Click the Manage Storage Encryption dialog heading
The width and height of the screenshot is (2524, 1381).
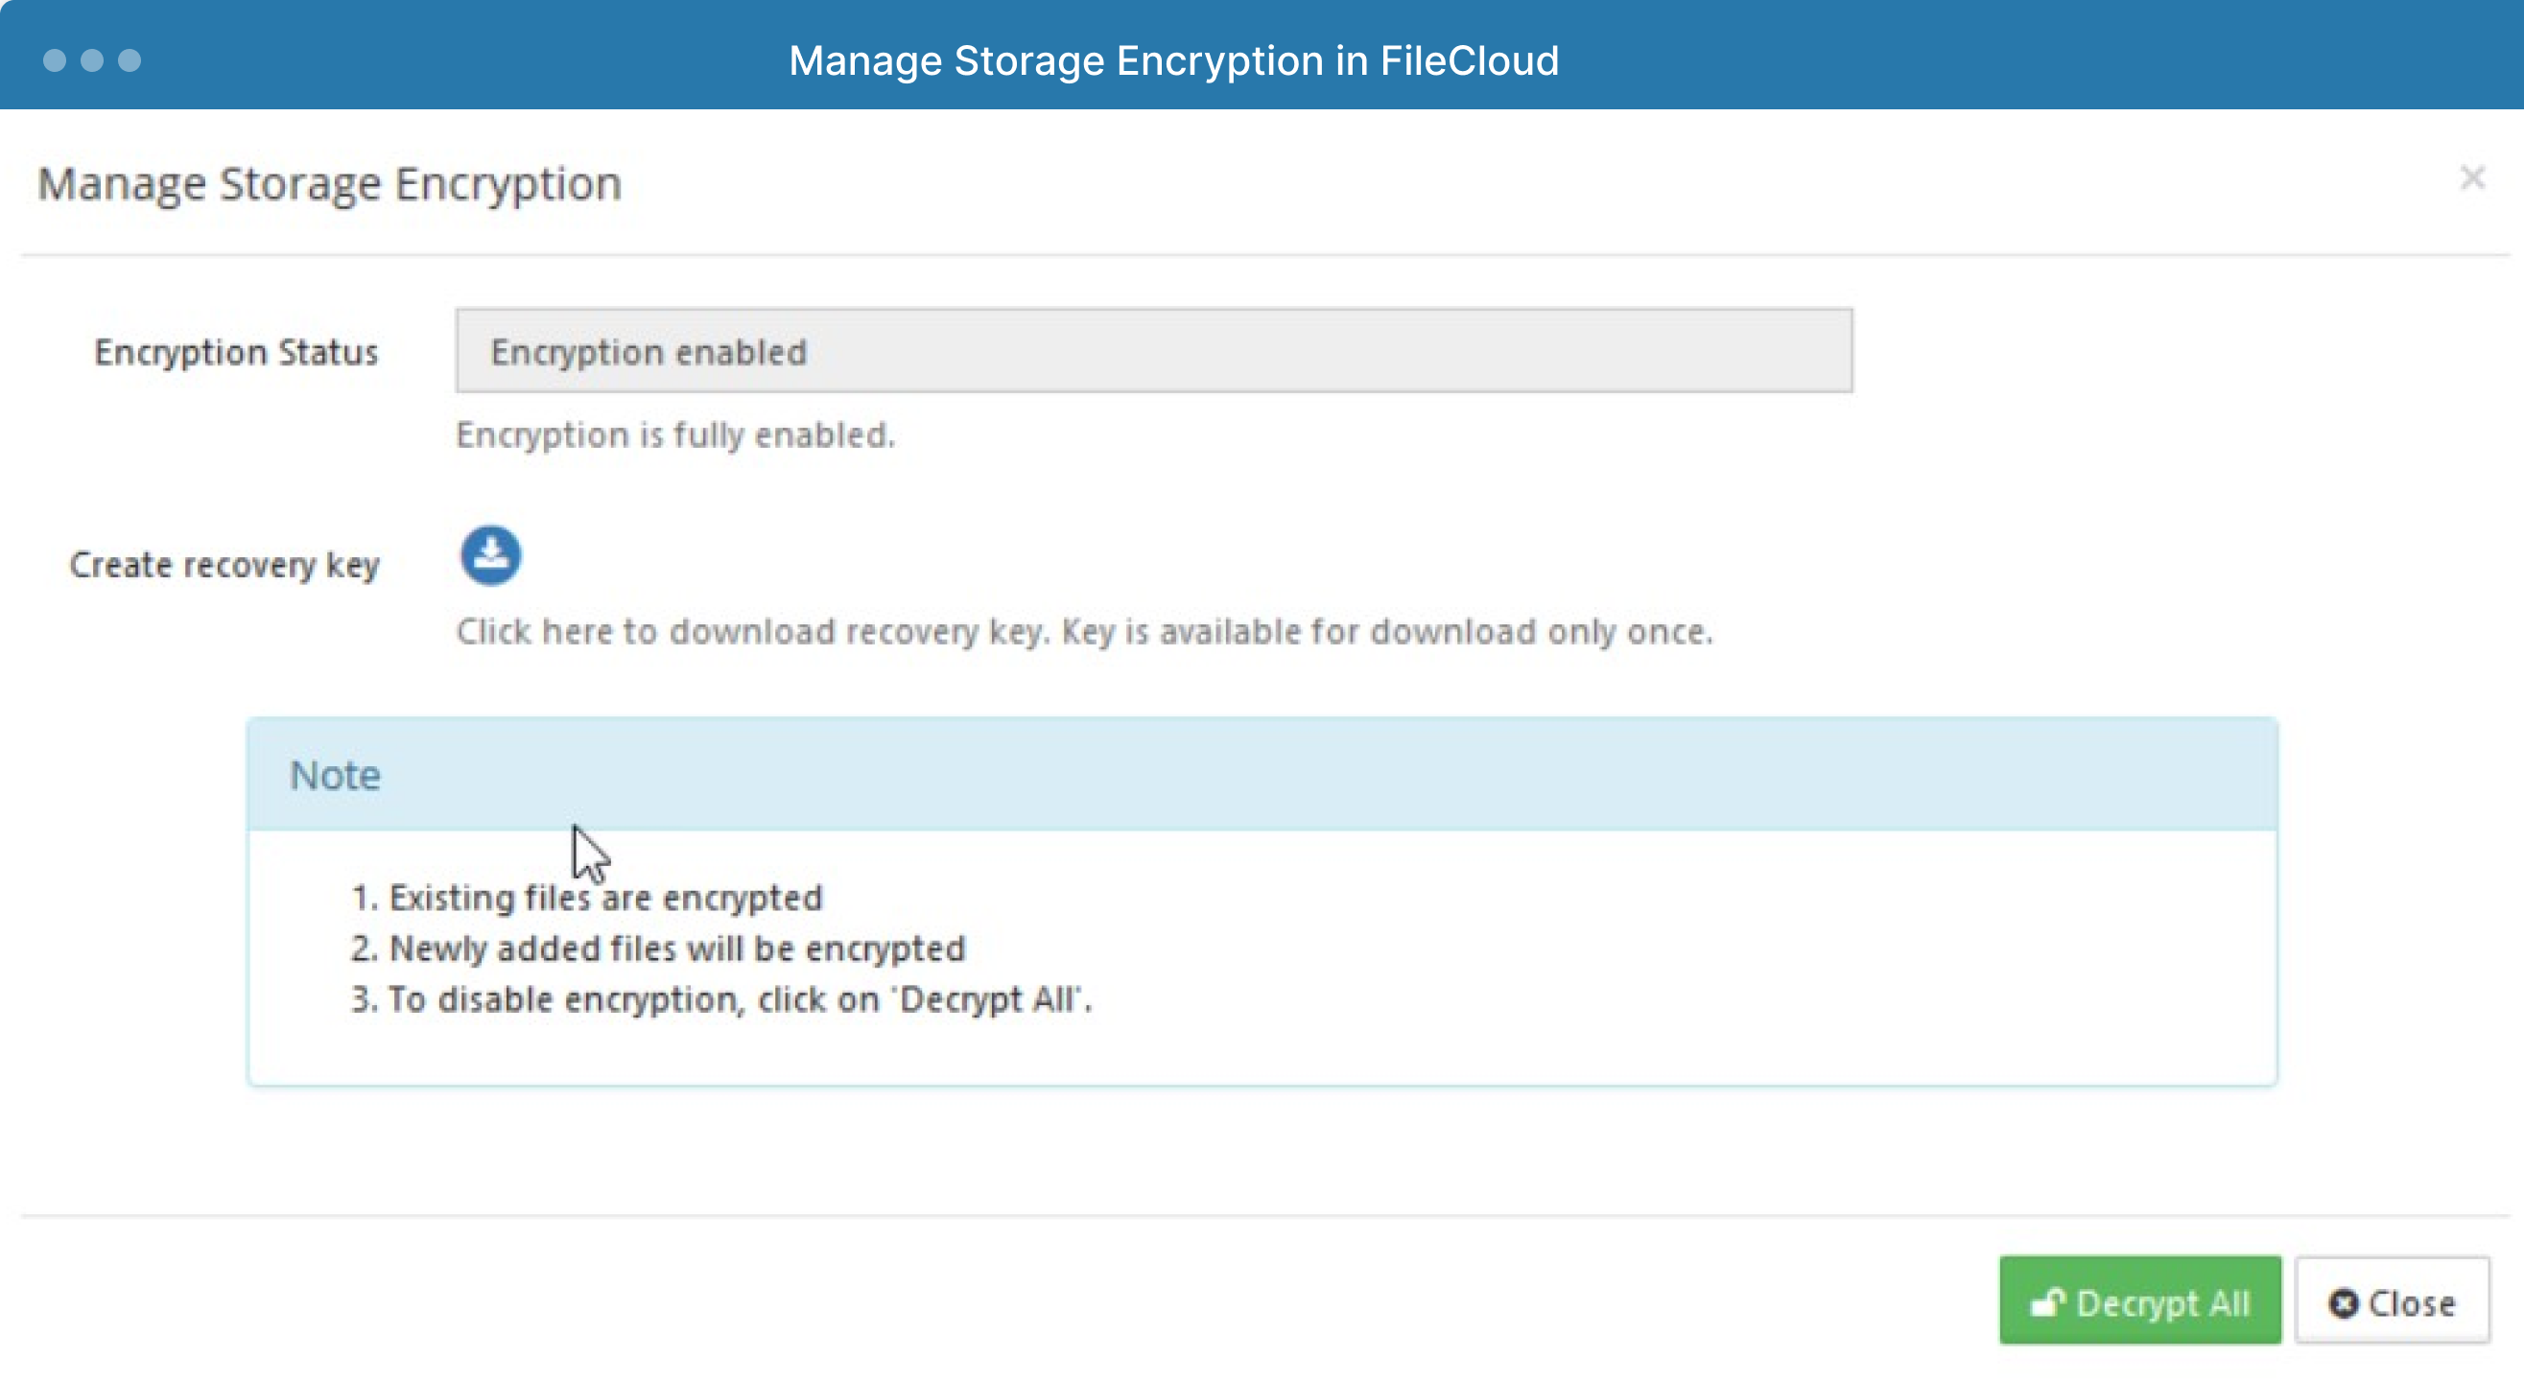point(329,184)
